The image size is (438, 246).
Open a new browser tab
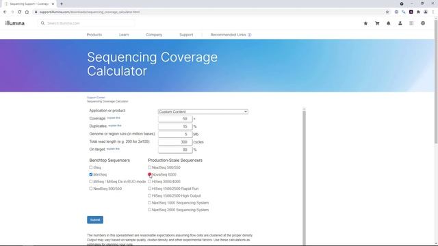pyautogui.click(x=62, y=4)
